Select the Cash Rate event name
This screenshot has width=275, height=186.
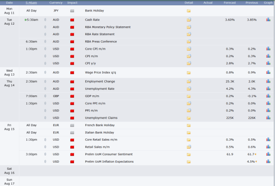pos(92,20)
